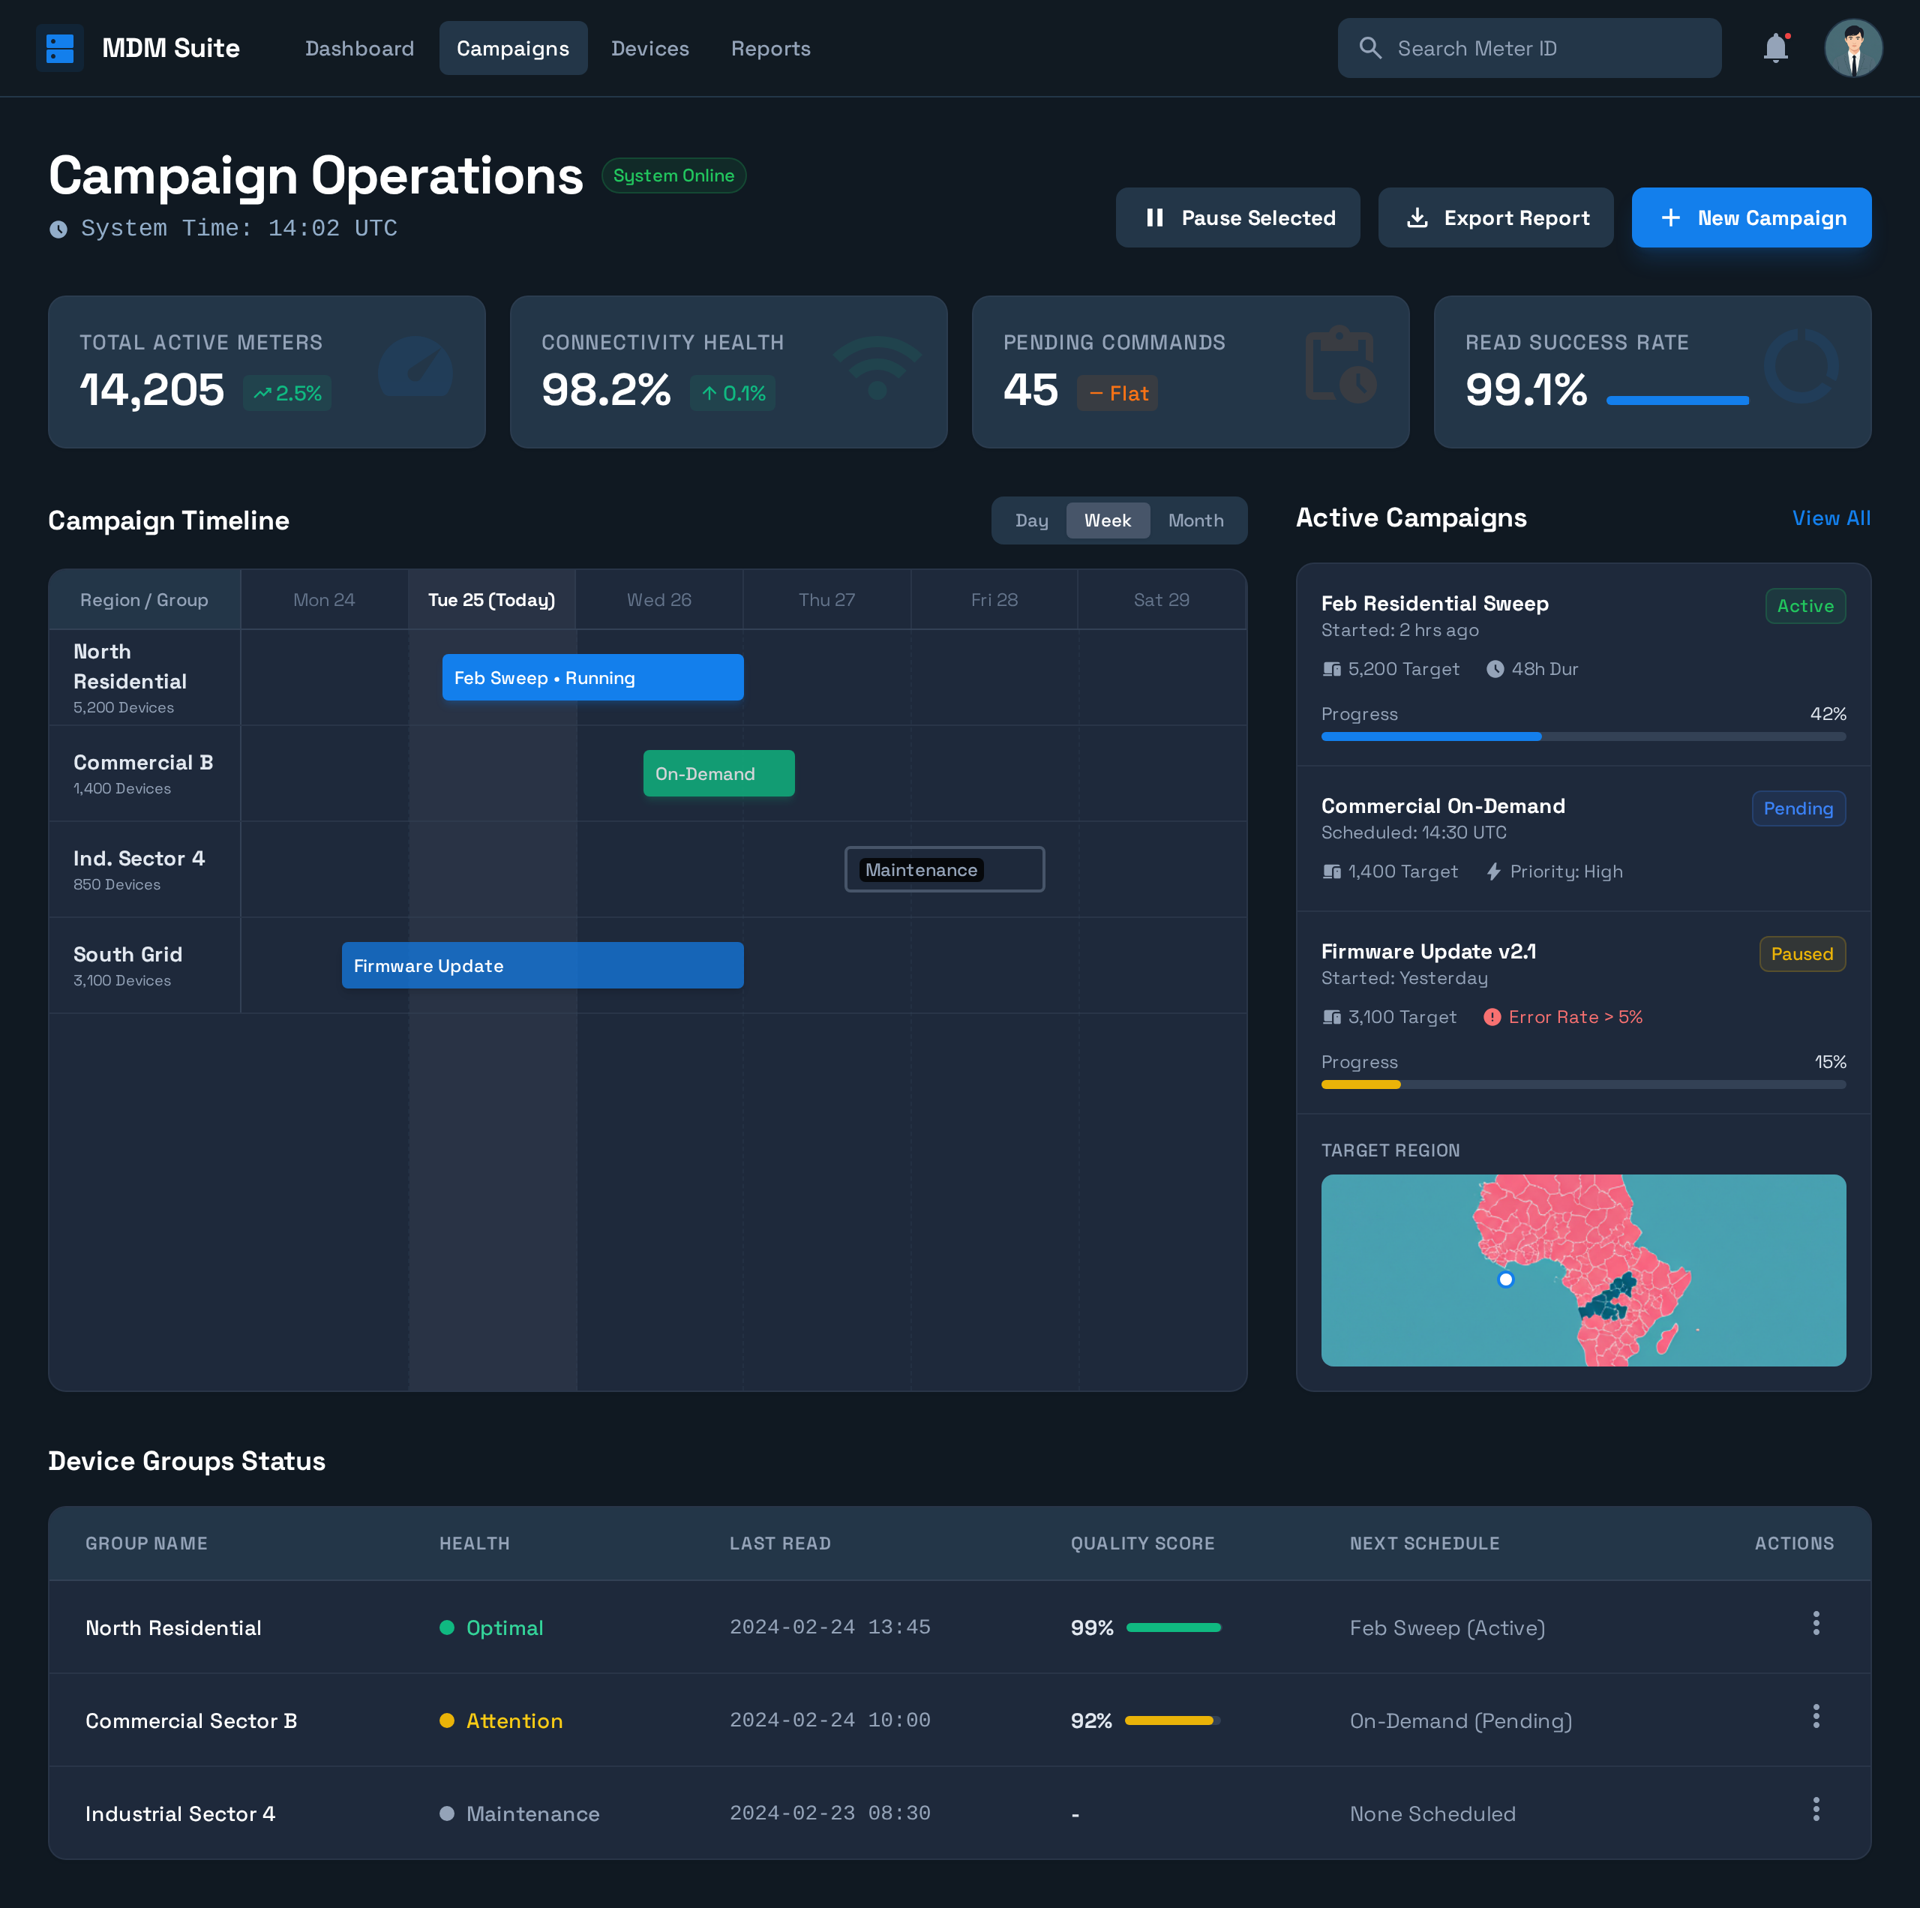Select the Week timeline view
This screenshot has height=1908, width=1920.
(1107, 520)
